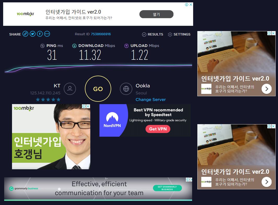278x205 pixels.
Task: Click the KT provider user icon
Action: [70, 89]
